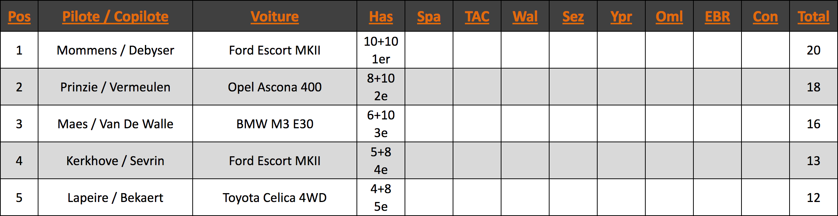
Task: Click the Pos column header
Action: point(19,17)
